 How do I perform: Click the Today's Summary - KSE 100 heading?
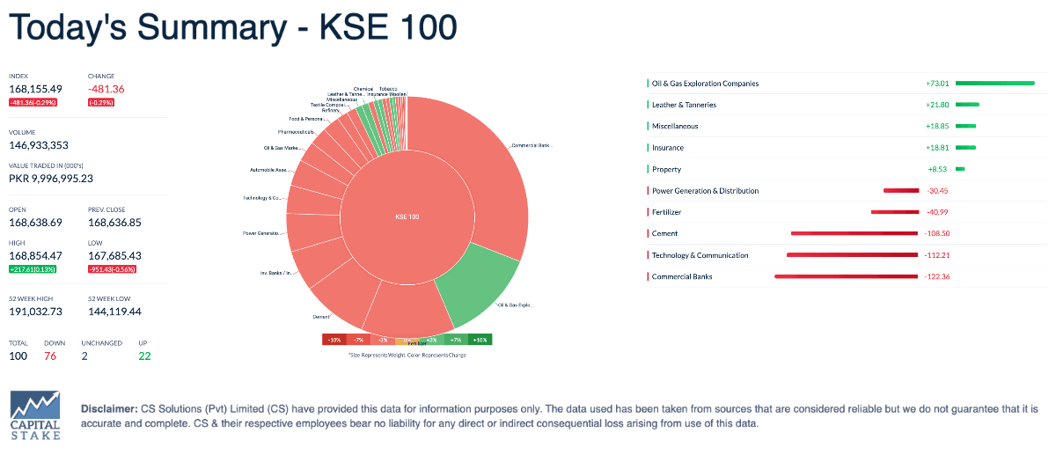[232, 27]
